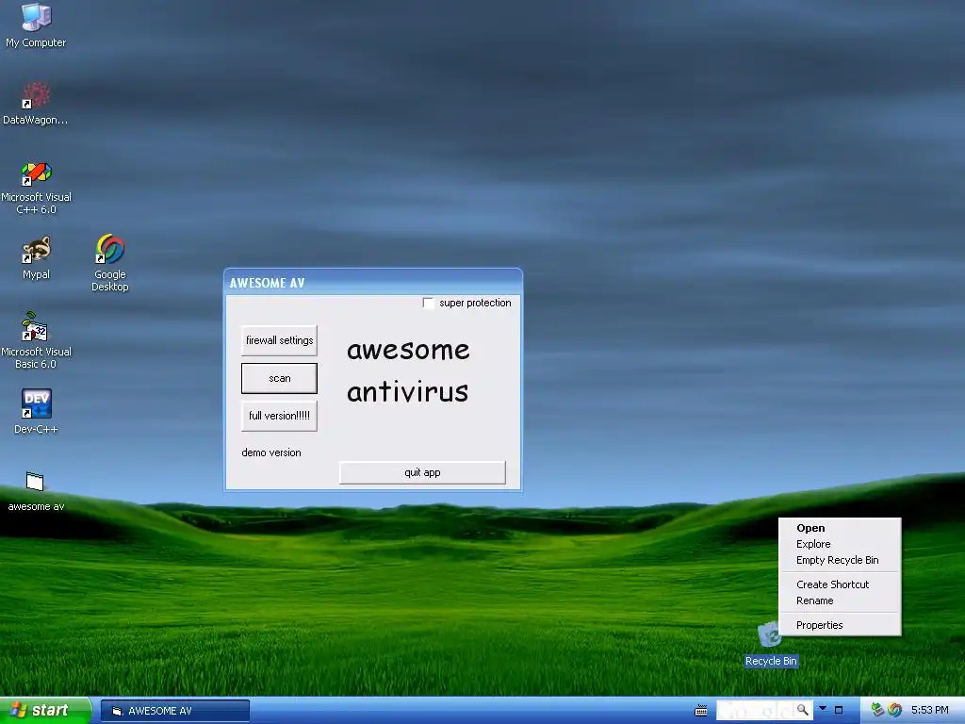Open the deskbar options dropdown arrow
The height and width of the screenshot is (724, 965).
(823, 709)
